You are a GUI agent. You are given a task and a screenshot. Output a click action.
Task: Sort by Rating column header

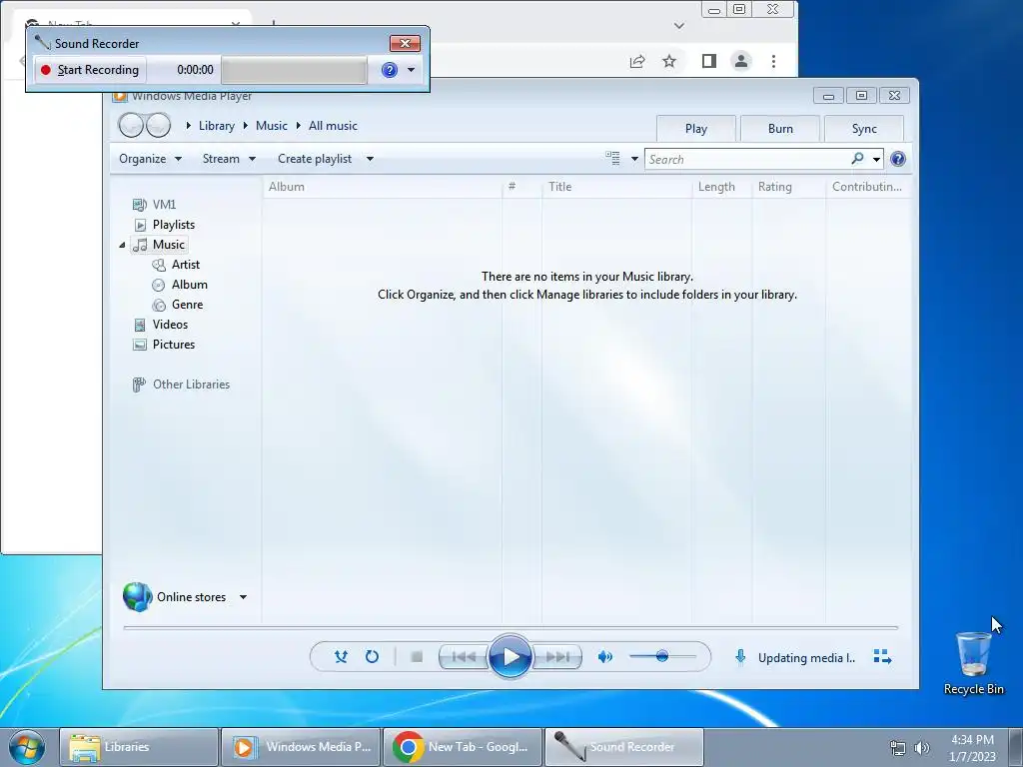(x=789, y=187)
